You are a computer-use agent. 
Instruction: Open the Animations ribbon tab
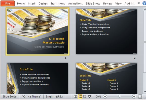76,3
